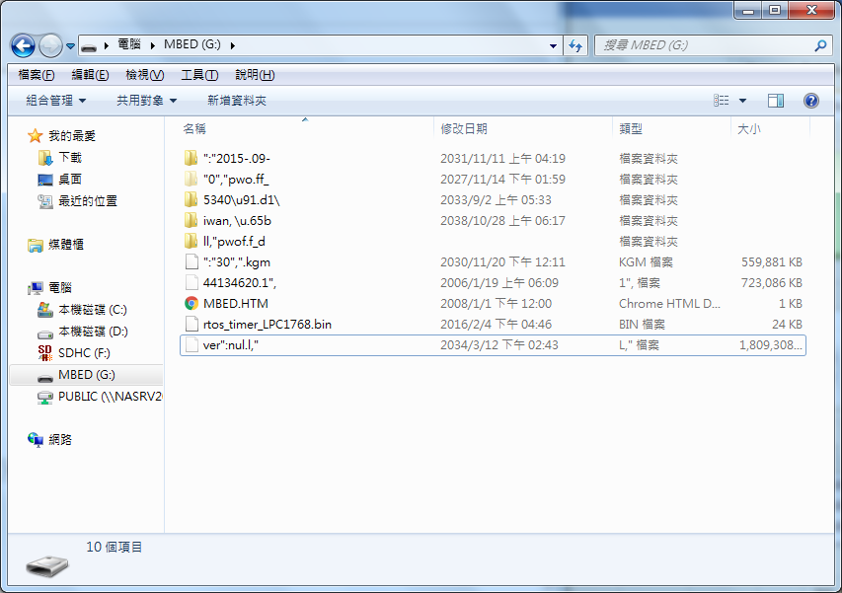
Task: Open the change view options dropdown arrow
Action: click(742, 101)
